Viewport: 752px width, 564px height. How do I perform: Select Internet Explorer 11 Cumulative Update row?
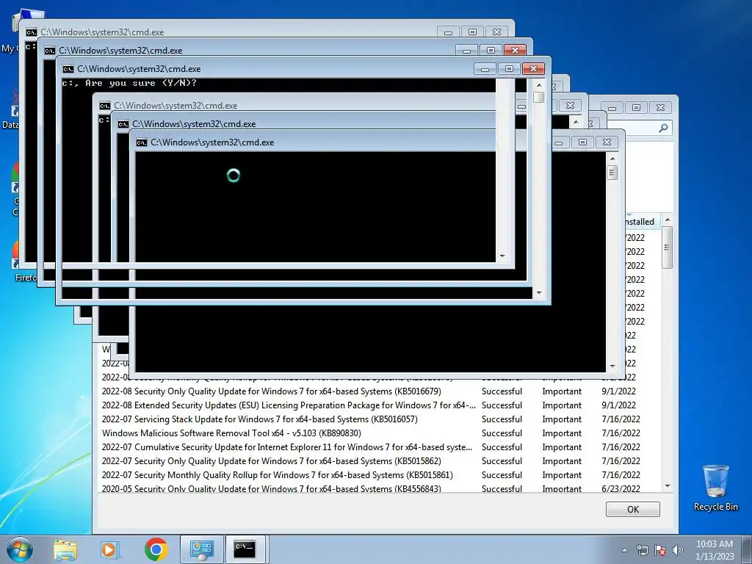tap(379, 447)
